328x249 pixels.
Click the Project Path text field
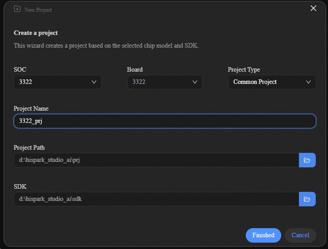[x=156, y=160]
